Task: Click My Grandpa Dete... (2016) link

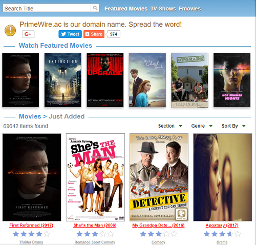Action: 158,226
